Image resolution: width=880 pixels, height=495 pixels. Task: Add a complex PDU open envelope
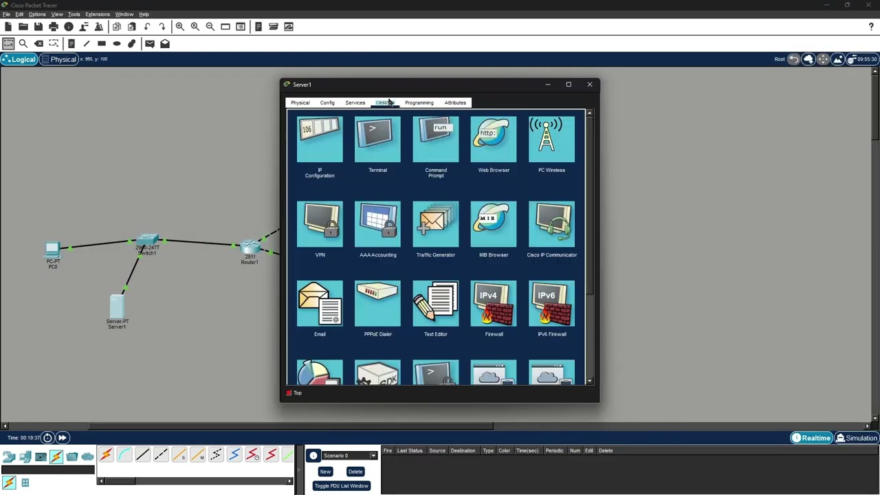pyautogui.click(x=165, y=43)
